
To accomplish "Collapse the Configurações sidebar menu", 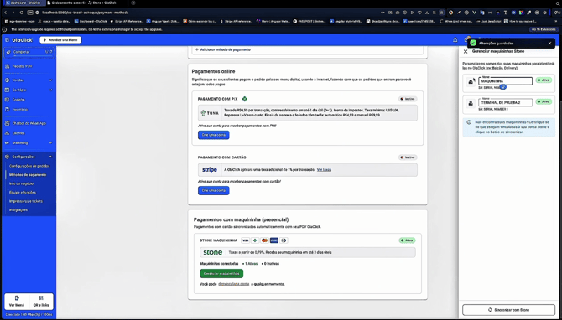I will [x=29, y=157].
